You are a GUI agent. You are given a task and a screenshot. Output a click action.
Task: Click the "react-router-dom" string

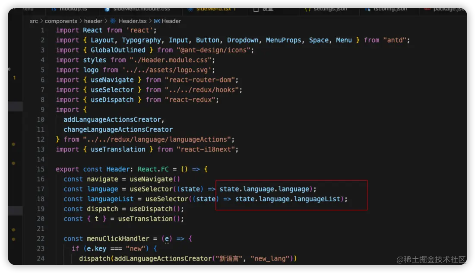200,80
